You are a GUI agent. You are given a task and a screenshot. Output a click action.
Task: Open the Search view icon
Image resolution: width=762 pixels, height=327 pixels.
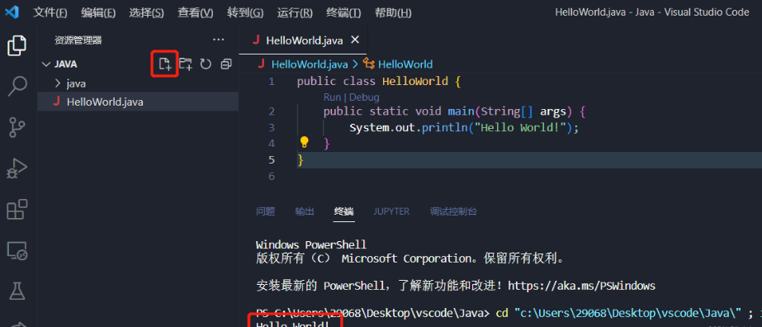[x=17, y=87]
